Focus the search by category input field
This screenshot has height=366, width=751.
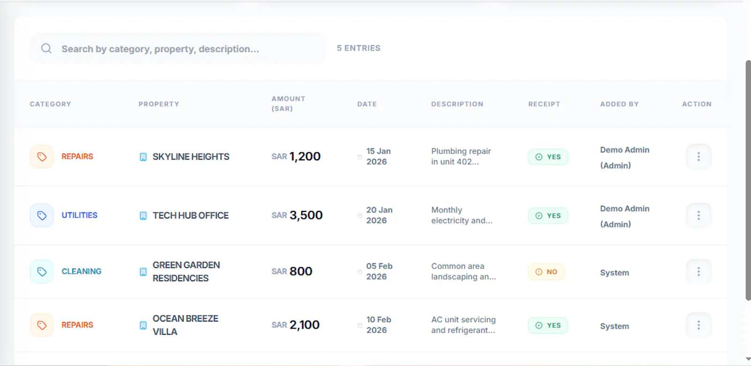tap(177, 48)
